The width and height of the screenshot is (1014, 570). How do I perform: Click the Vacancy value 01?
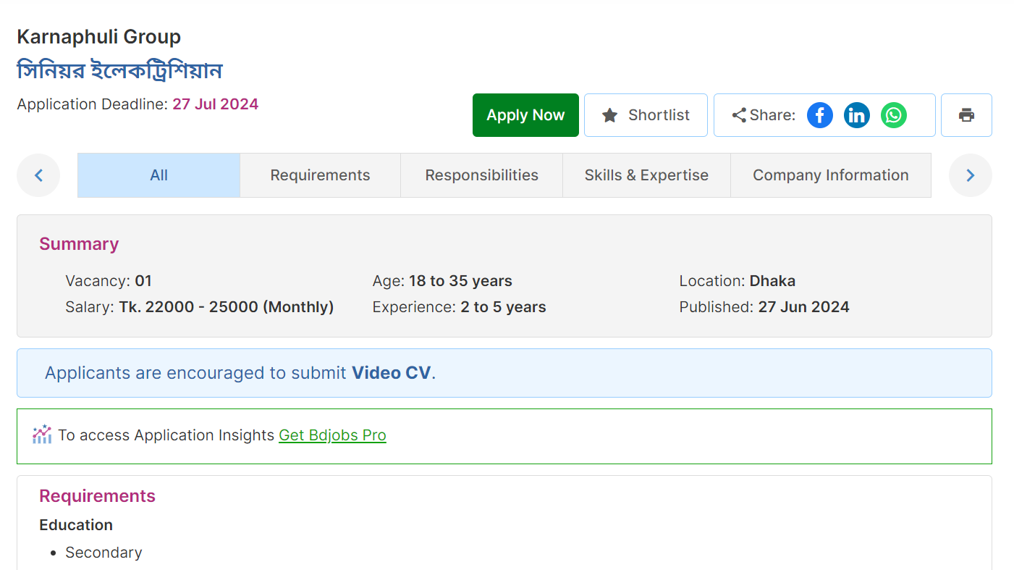(143, 281)
